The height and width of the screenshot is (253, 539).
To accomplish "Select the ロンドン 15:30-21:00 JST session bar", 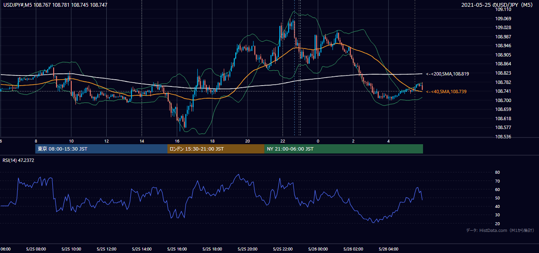I will click(x=216, y=149).
